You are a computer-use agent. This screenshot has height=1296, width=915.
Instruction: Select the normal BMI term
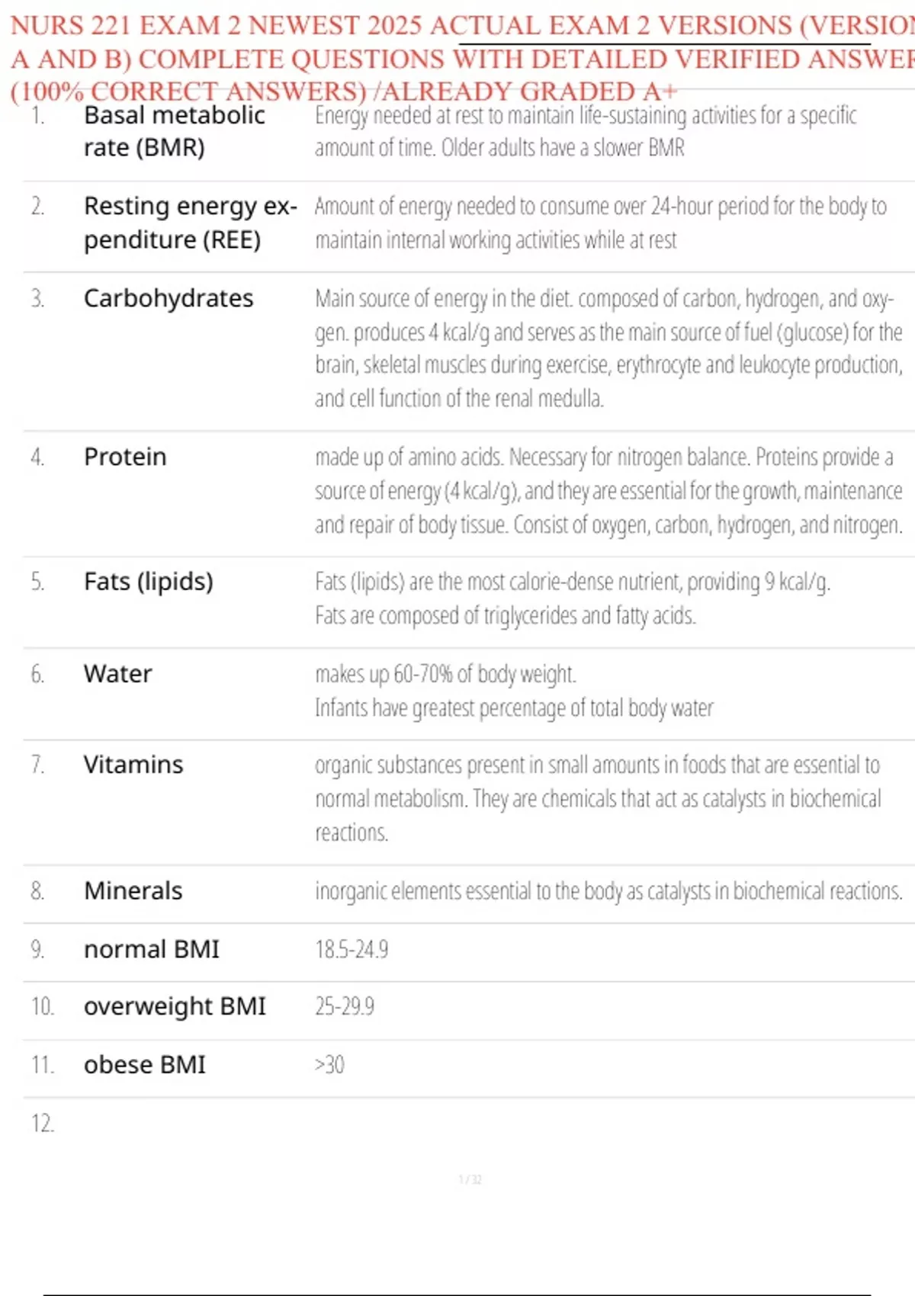[x=152, y=949]
